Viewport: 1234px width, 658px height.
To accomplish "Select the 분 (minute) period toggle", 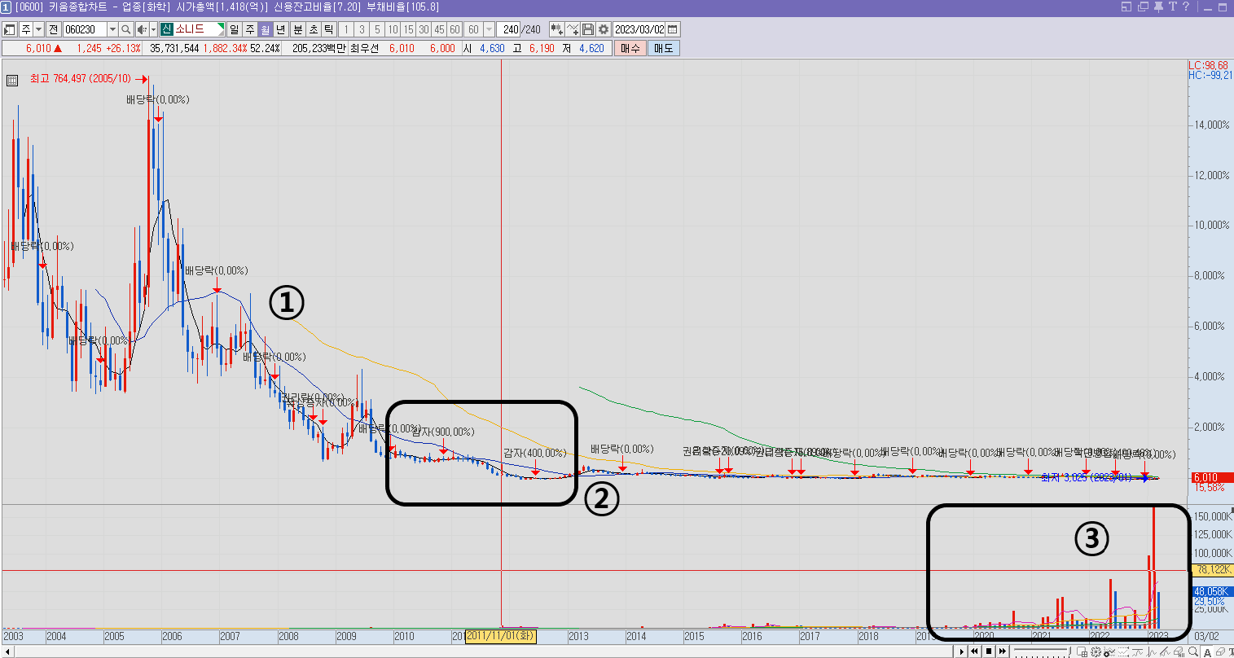I will [x=297, y=29].
